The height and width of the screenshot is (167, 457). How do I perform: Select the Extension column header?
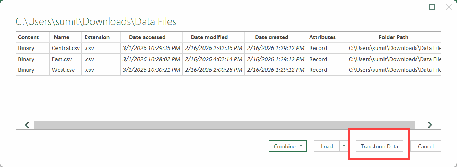[101, 37]
